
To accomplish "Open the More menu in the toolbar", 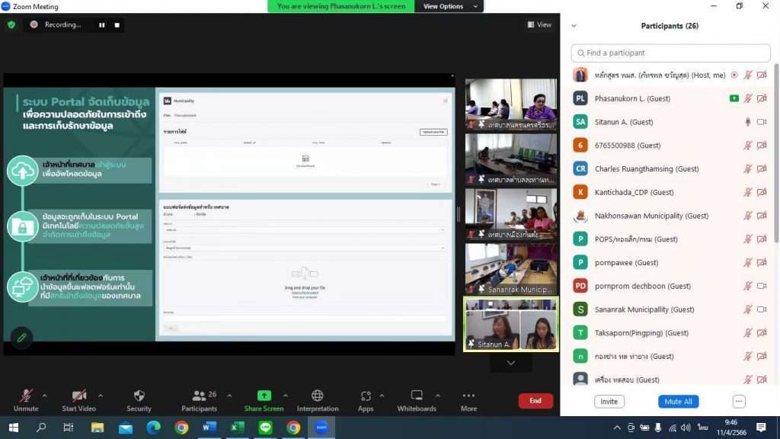I will pyautogui.click(x=468, y=396).
